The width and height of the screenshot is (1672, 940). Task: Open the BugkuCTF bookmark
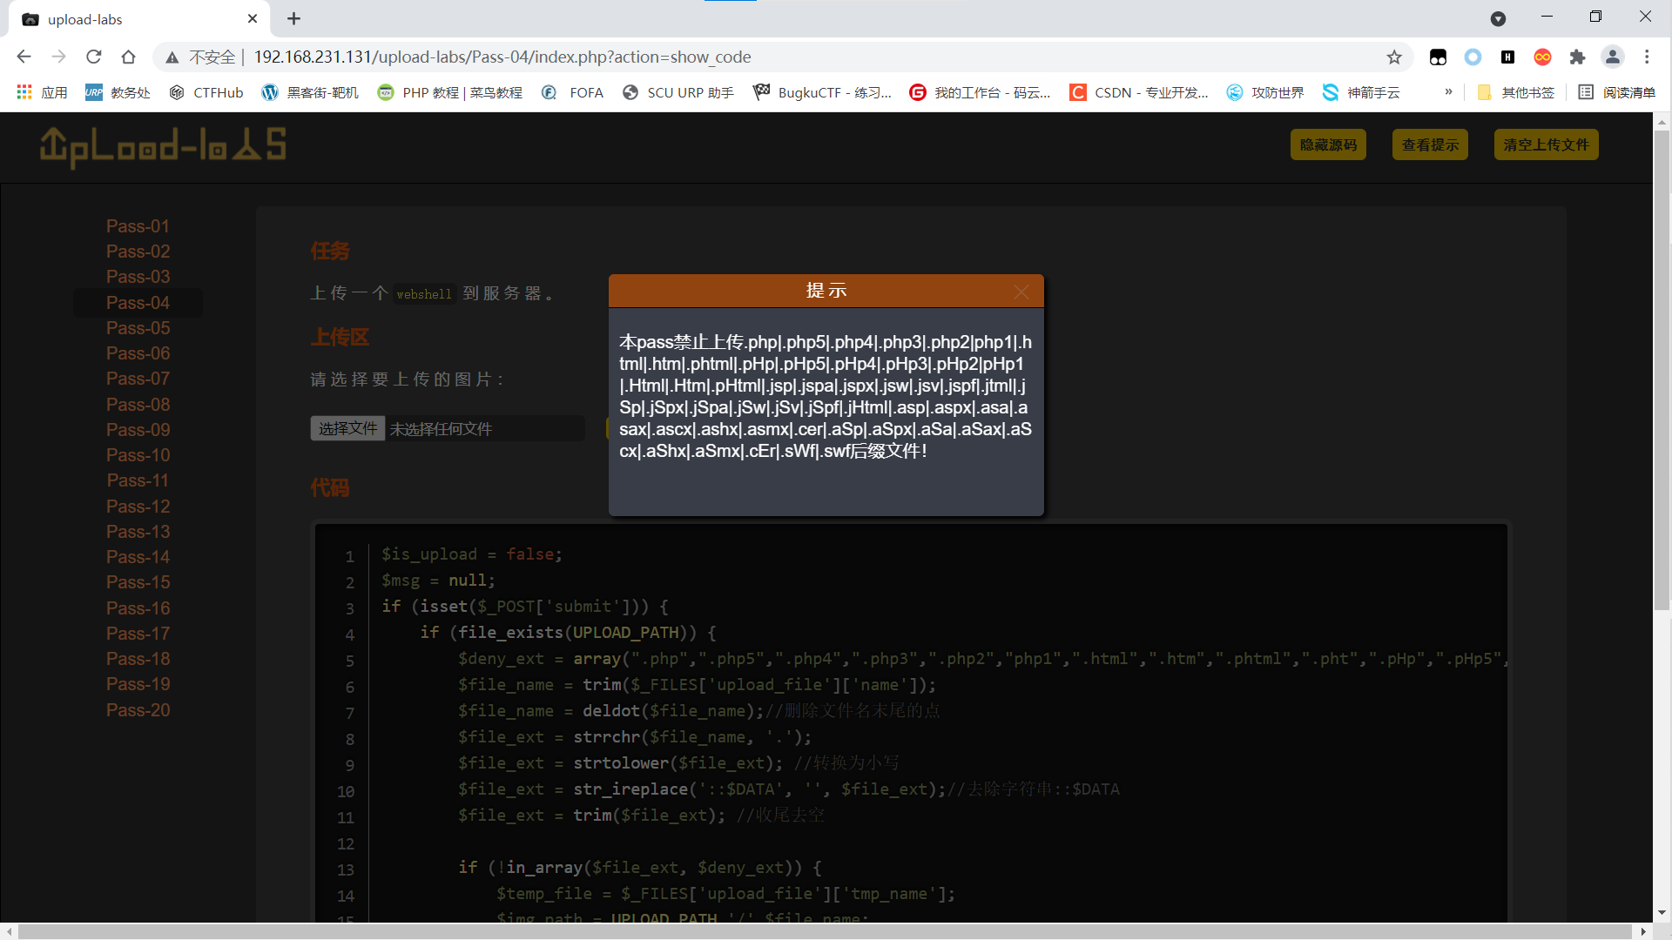(822, 92)
